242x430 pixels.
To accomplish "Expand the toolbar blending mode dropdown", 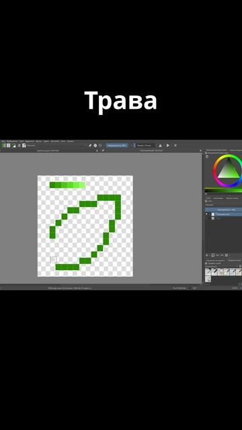I will coord(56,145).
